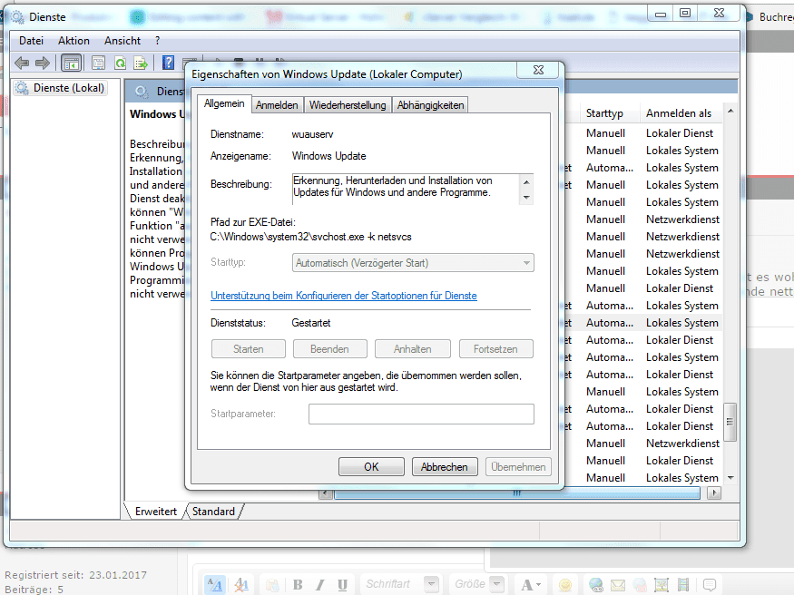Click the forward arrow in Dienste toolbar

43,63
